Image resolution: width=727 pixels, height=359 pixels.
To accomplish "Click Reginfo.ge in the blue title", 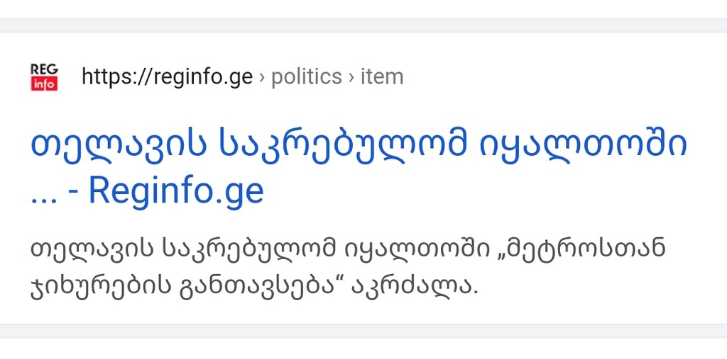I will click(x=176, y=191).
